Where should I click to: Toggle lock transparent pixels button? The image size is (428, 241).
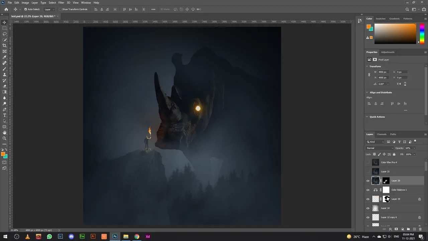click(x=374, y=154)
